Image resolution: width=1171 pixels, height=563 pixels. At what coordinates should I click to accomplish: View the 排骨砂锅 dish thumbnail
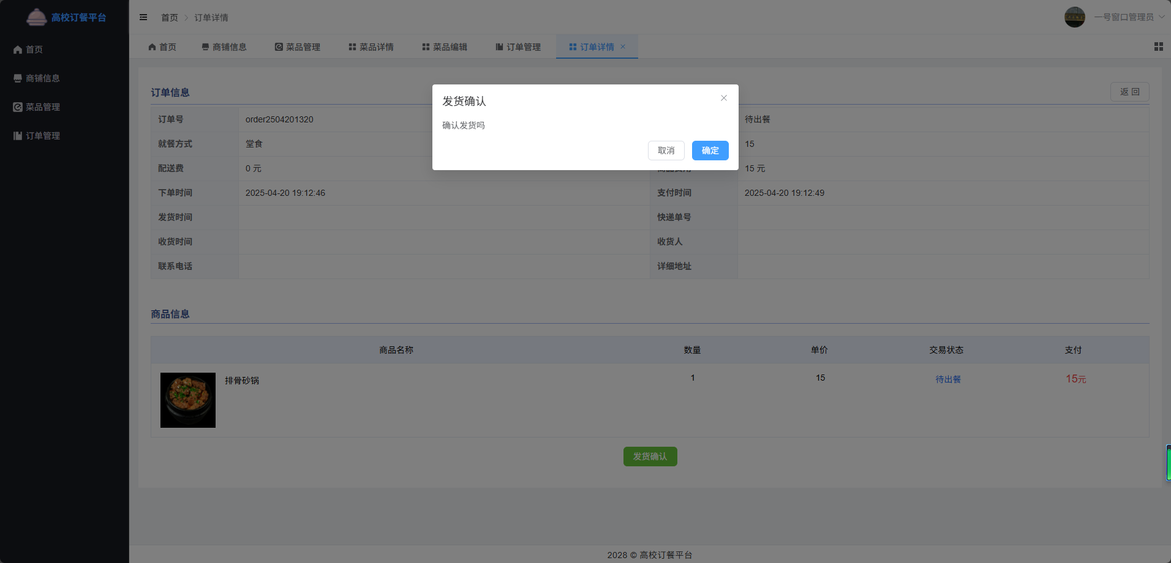click(187, 400)
